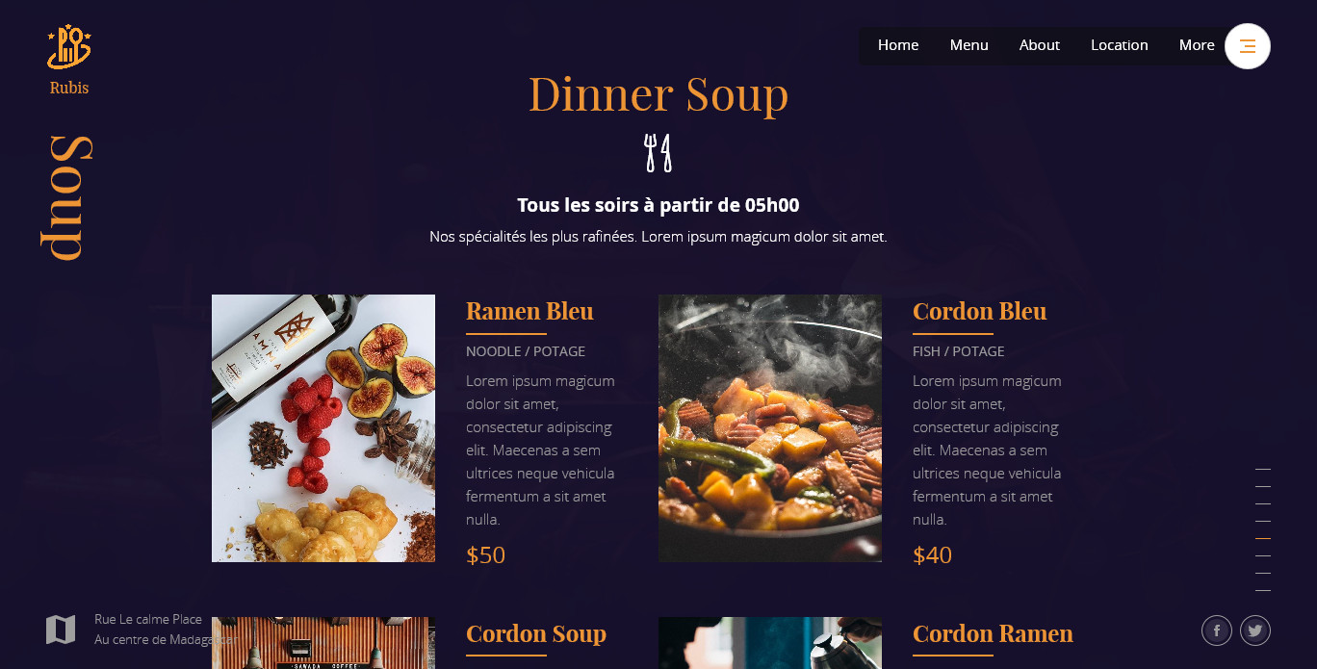
Task: Open the Ramen Bleu dish title
Action: [529, 311]
